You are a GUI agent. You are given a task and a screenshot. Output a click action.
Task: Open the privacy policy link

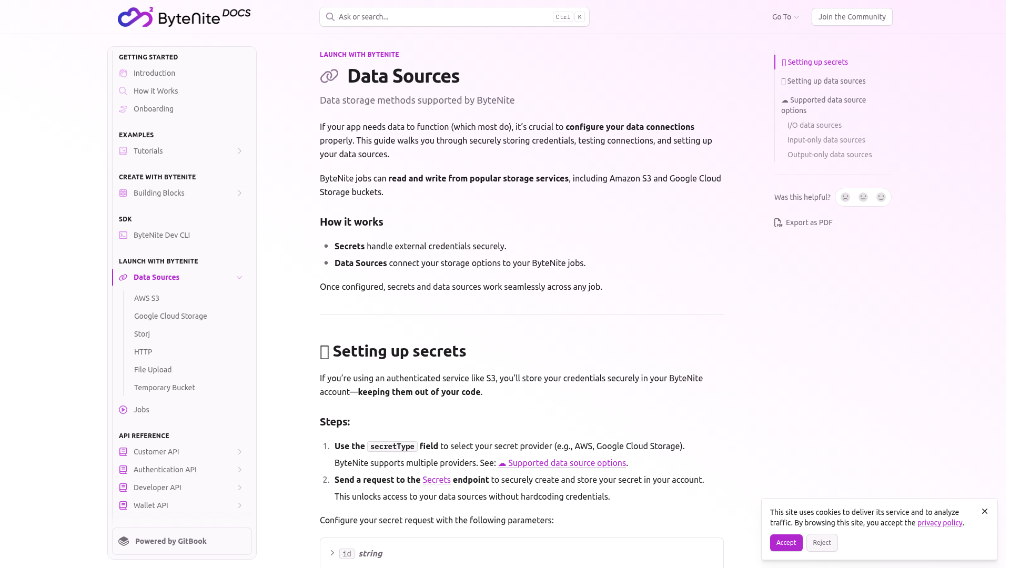pyautogui.click(x=940, y=523)
